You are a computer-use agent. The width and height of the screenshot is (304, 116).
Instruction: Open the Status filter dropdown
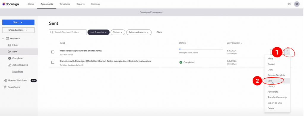[x=118, y=32]
